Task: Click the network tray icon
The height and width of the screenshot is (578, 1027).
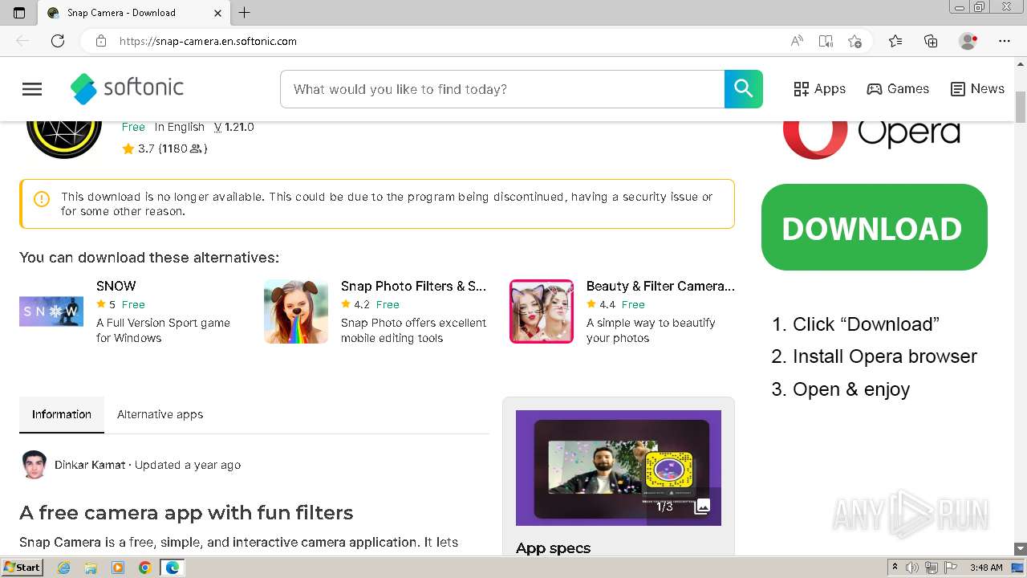Action: [x=932, y=568]
